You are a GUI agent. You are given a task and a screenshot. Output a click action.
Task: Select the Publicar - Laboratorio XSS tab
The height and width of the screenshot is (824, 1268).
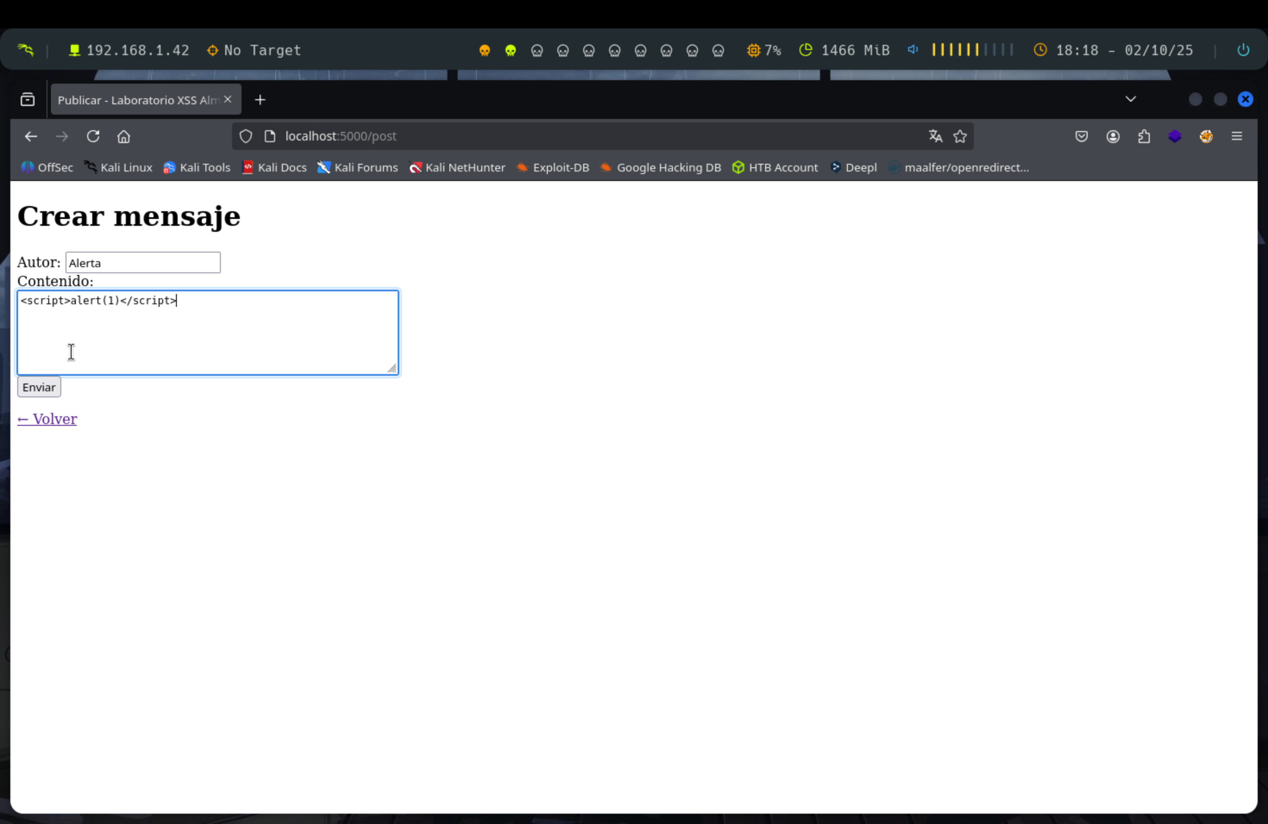click(138, 100)
